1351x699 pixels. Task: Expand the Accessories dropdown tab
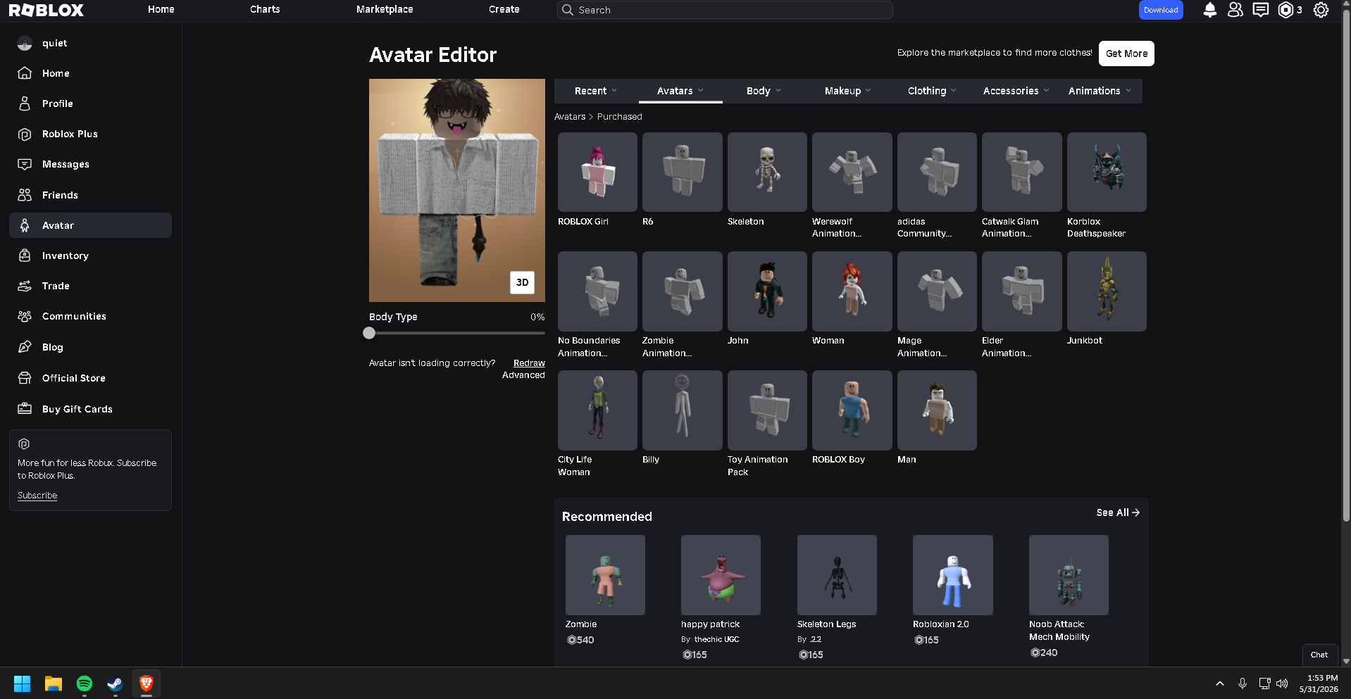(x=1016, y=91)
